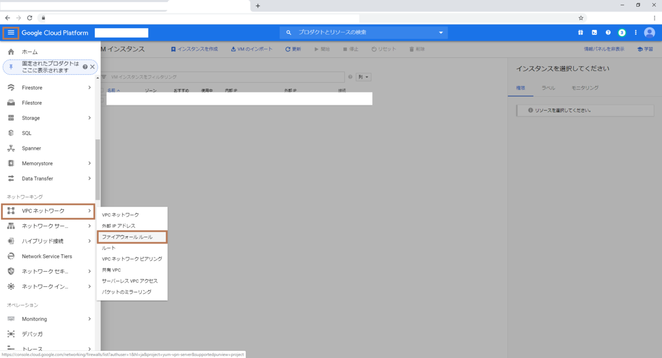Click the 学習 button

pyautogui.click(x=645, y=49)
